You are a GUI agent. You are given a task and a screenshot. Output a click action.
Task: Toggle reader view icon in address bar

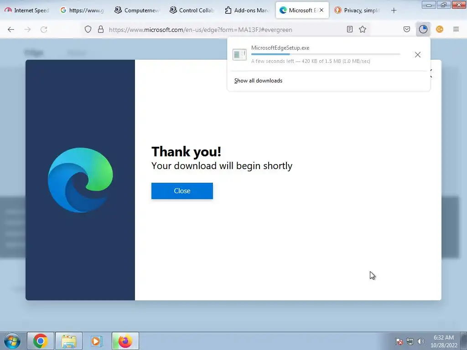tap(350, 29)
